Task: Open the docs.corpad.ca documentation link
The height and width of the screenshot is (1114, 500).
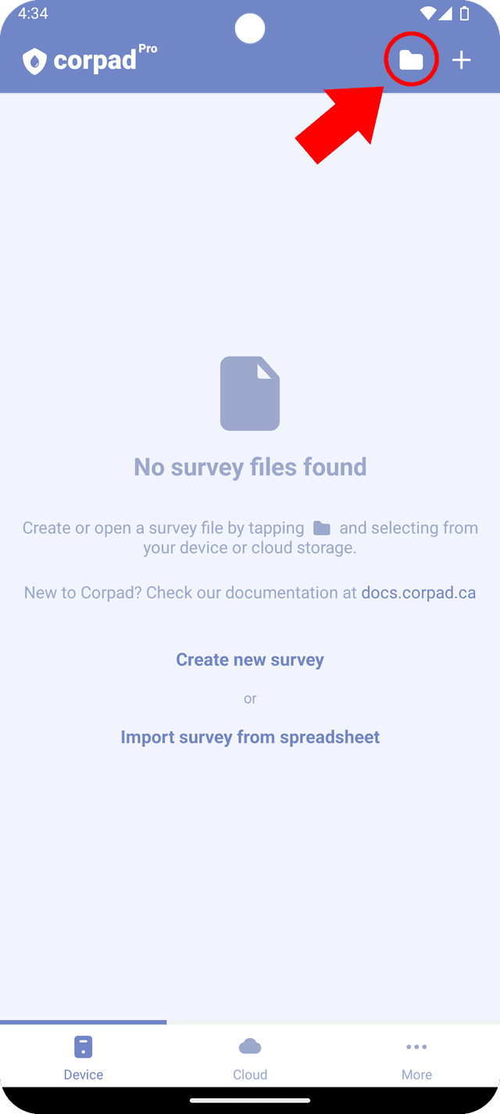Action: (x=418, y=593)
